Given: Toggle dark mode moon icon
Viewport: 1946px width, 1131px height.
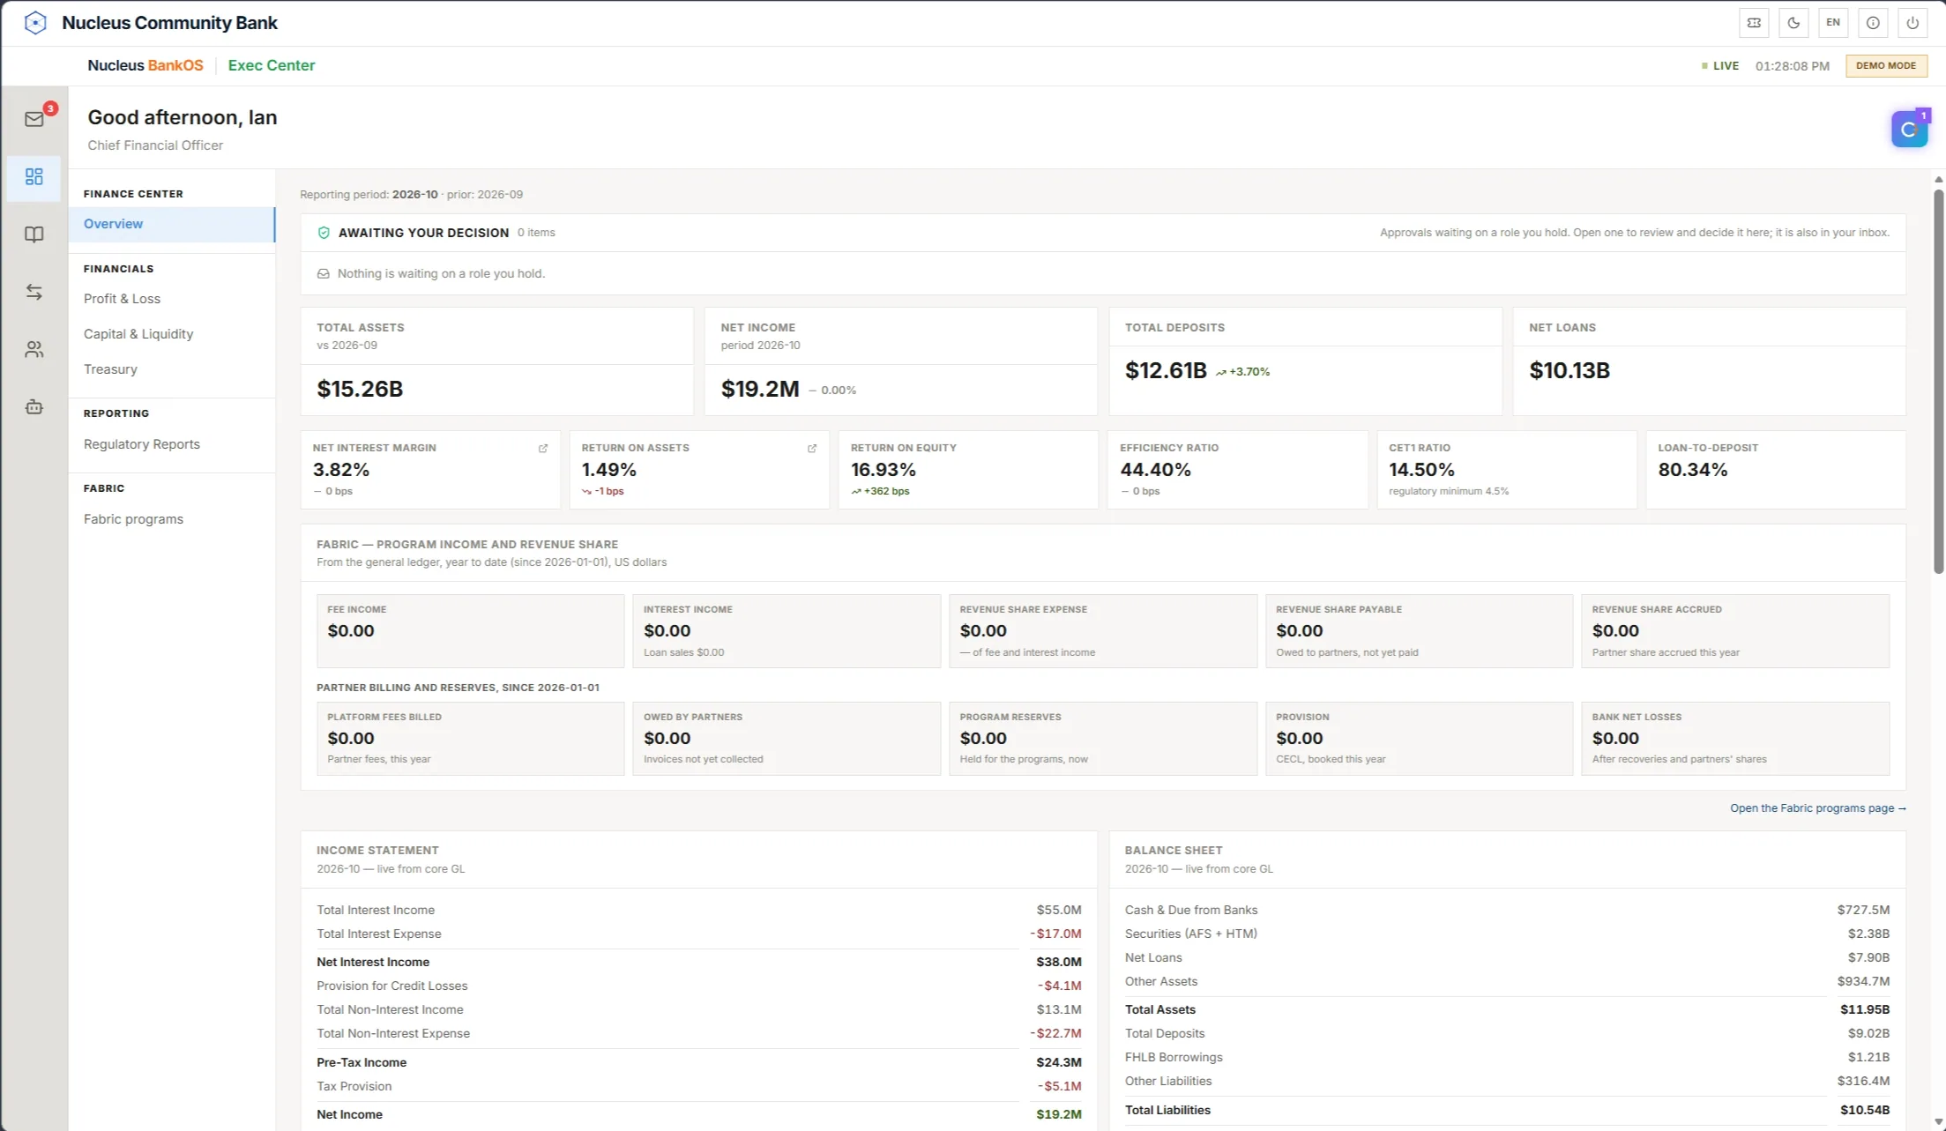Looking at the screenshot, I should [1793, 23].
